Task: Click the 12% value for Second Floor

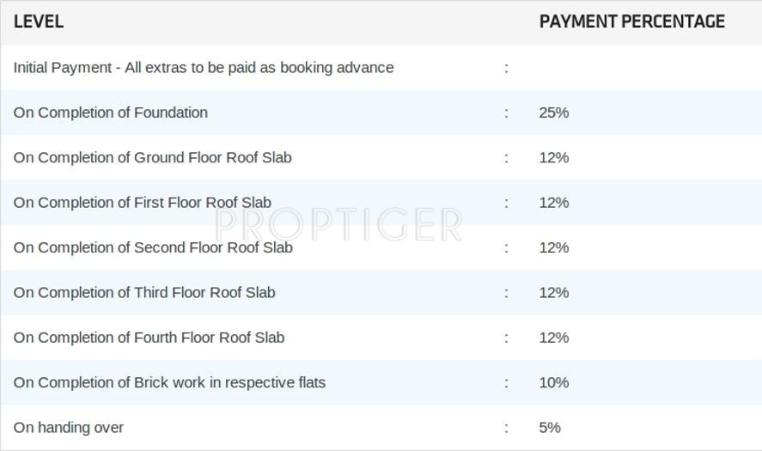Action: pos(554,247)
